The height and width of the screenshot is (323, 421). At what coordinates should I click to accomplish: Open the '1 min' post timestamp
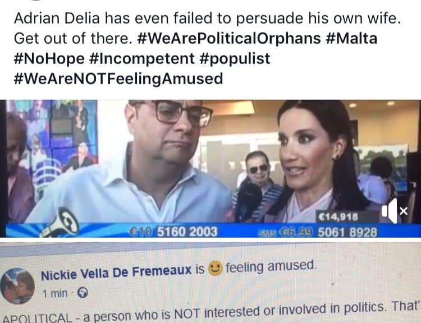(x=55, y=293)
